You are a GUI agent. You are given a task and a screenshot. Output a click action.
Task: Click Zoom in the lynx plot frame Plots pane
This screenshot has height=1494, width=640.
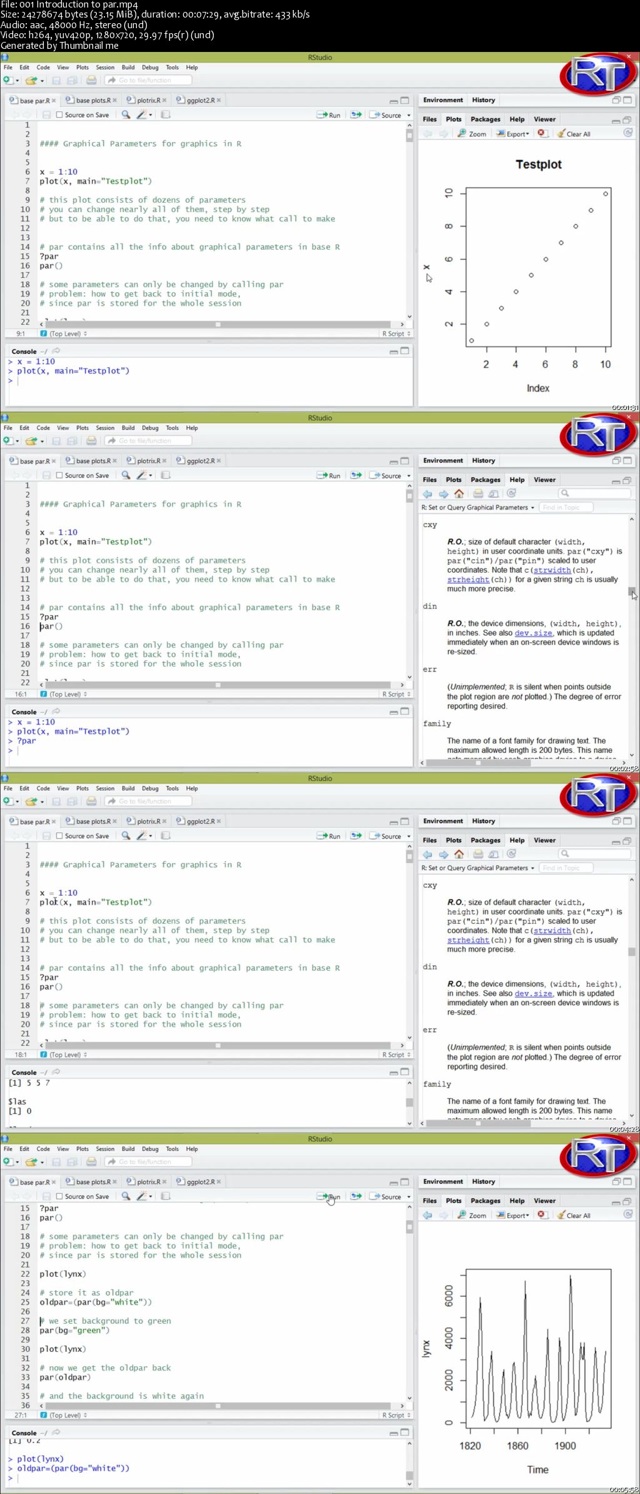click(472, 1215)
